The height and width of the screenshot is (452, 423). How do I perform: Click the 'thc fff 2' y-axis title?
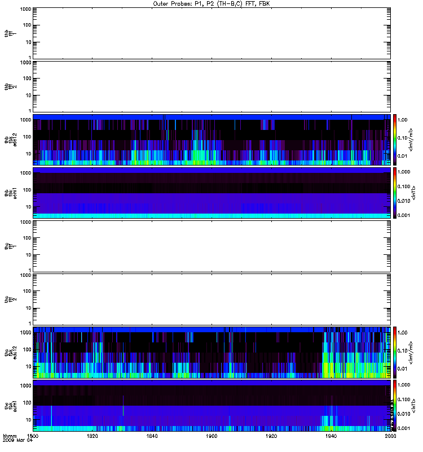point(11,299)
